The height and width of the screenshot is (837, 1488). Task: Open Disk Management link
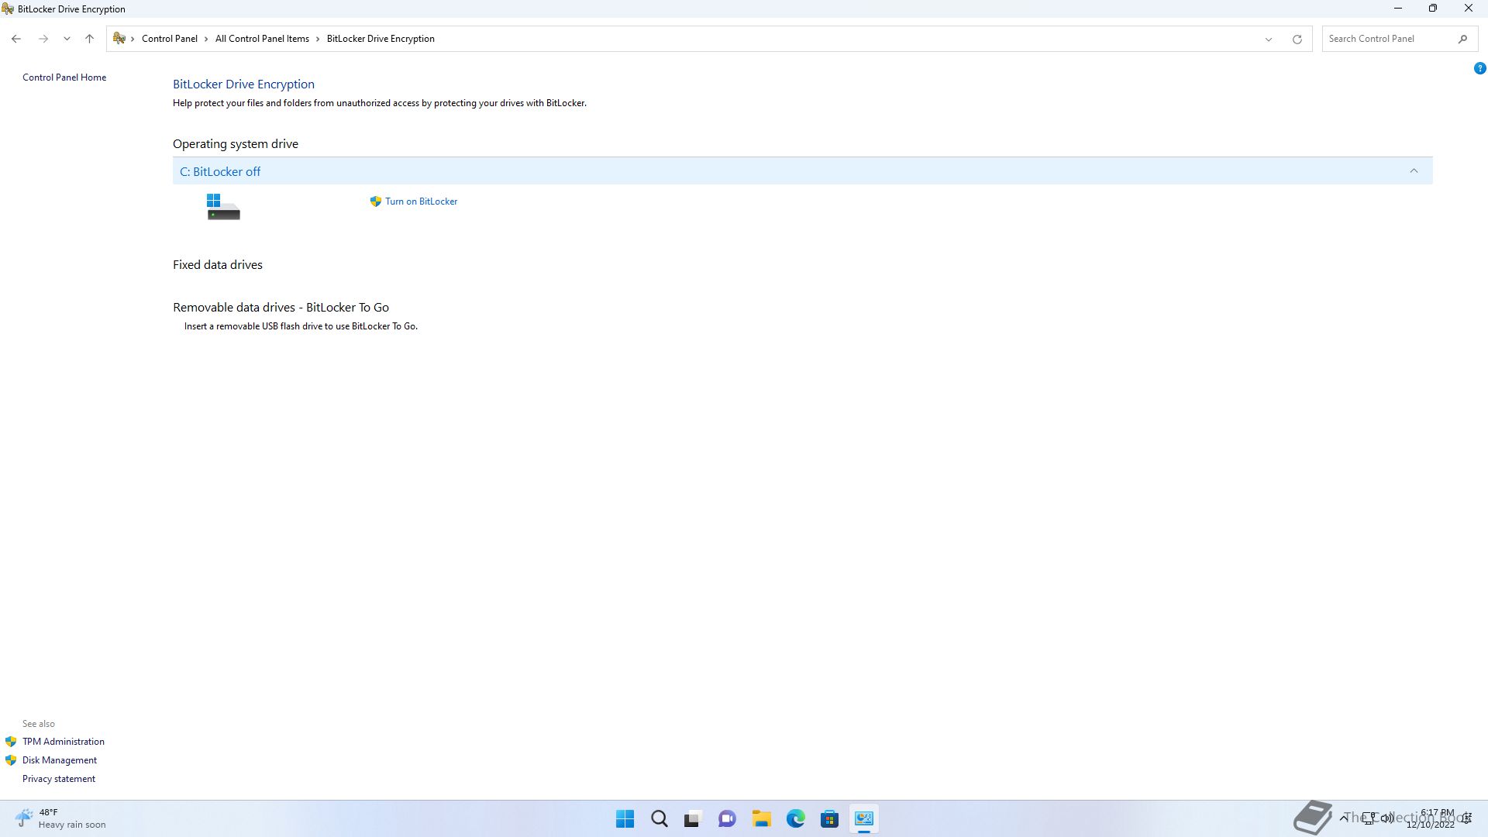click(x=60, y=760)
